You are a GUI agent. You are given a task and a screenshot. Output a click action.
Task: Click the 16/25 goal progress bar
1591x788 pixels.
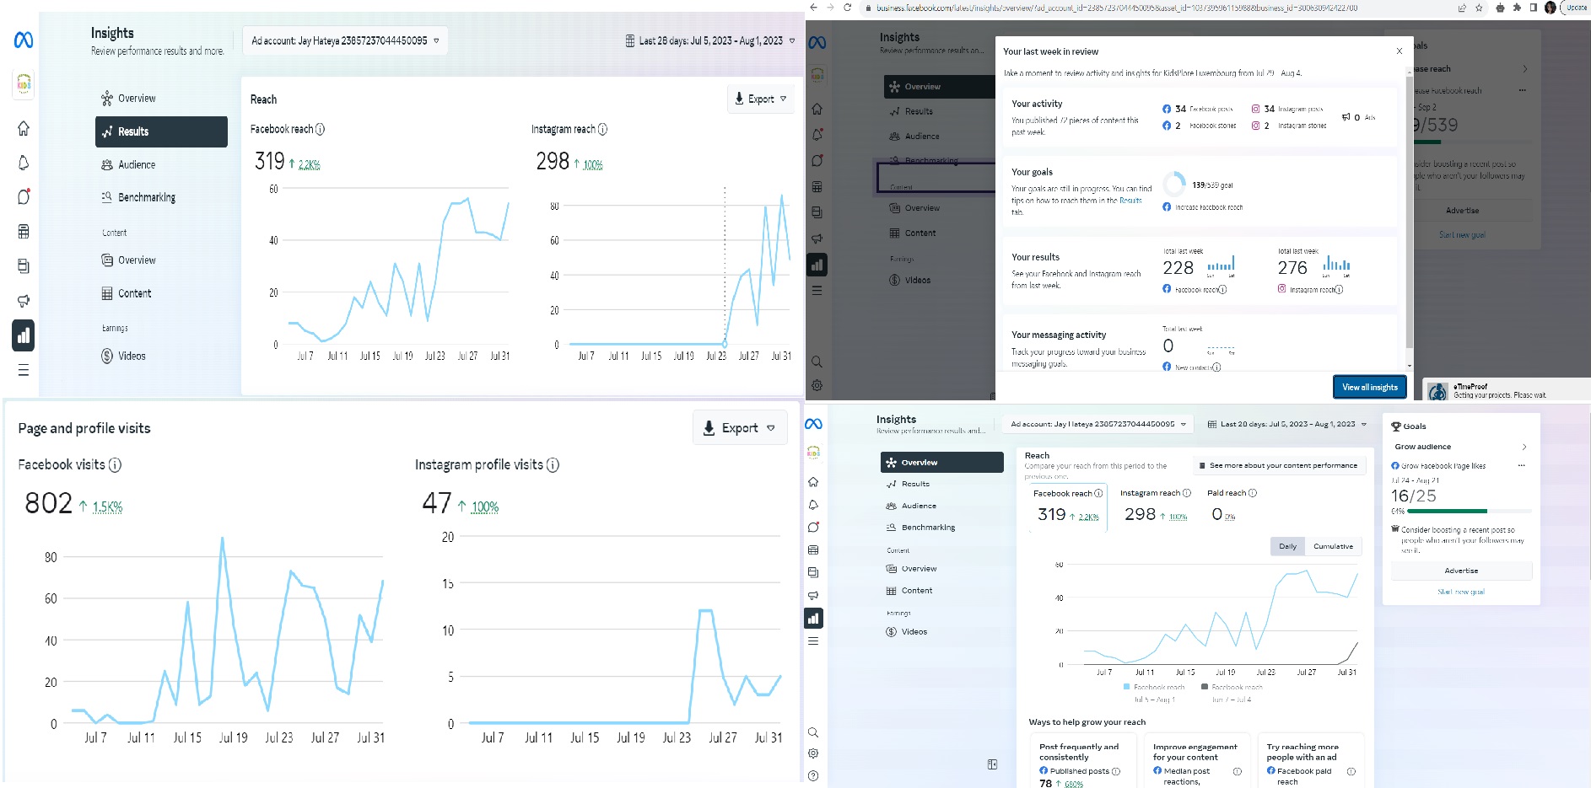1461,511
